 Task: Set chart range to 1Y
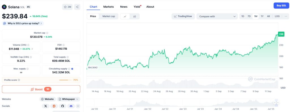(262, 16)
